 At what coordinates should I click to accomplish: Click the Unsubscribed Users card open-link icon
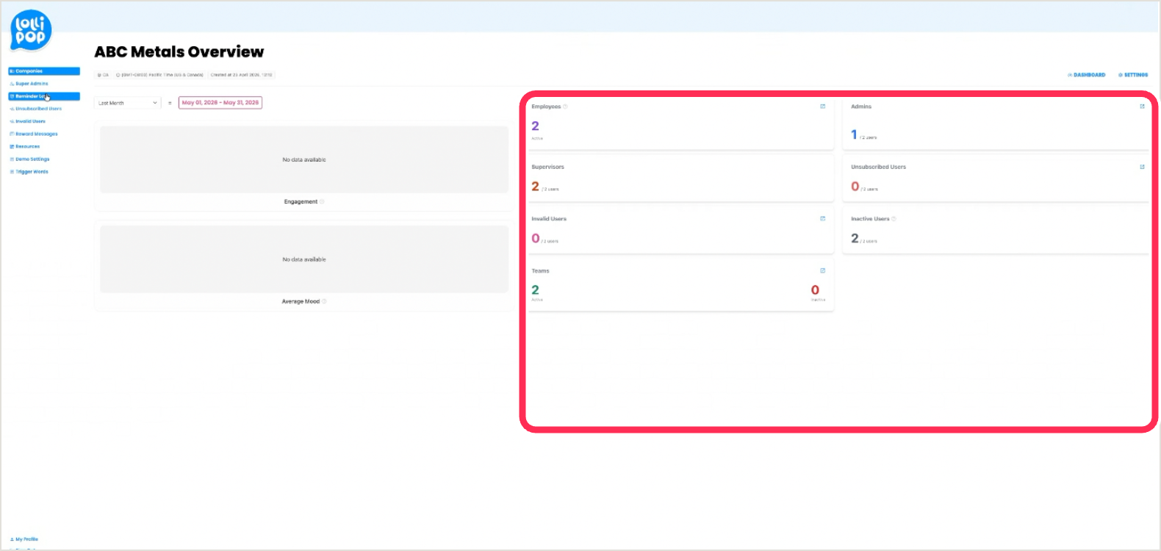1142,167
